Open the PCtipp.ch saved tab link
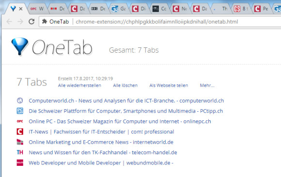Viewport: 281px width, 177px height. (x=126, y=111)
